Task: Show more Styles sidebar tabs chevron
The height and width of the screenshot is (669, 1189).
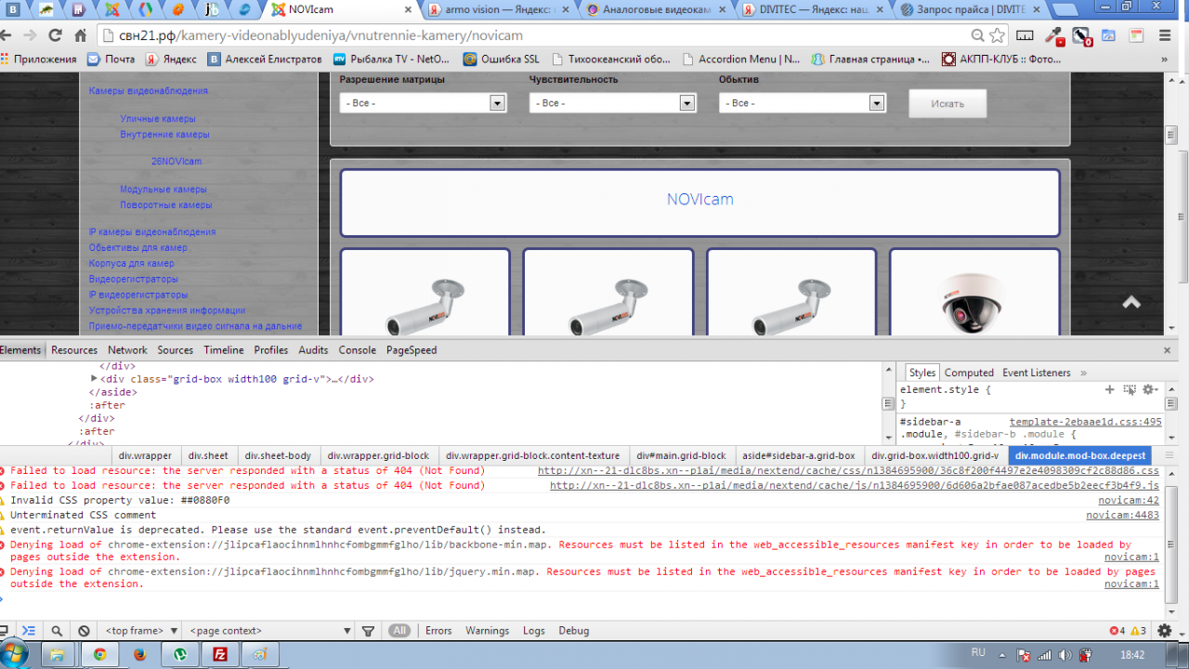Action: (1083, 373)
